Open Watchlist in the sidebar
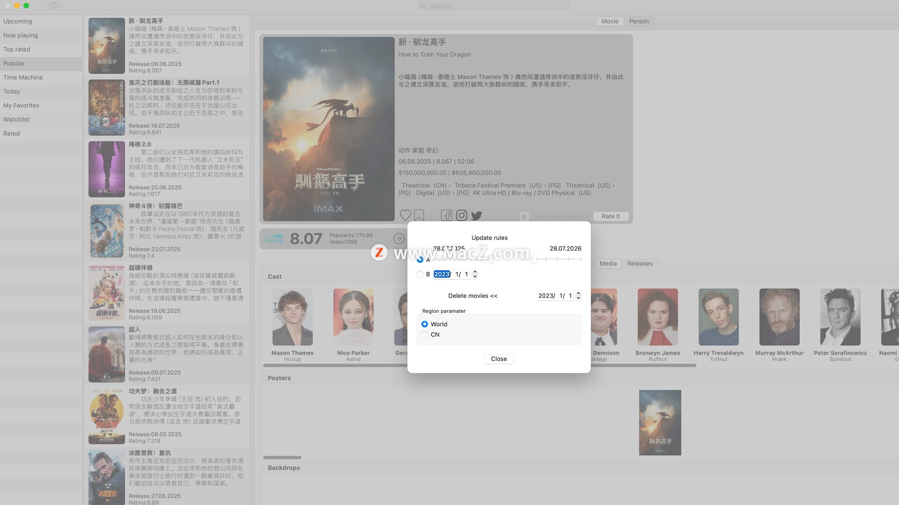 pyautogui.click(x=41, y=119)
